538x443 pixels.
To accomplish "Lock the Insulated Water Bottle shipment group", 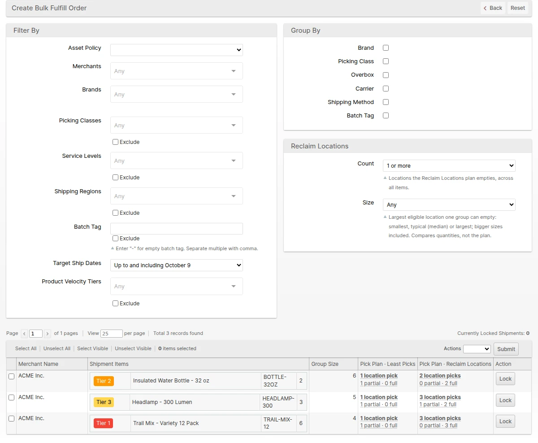I will (505, 379).
